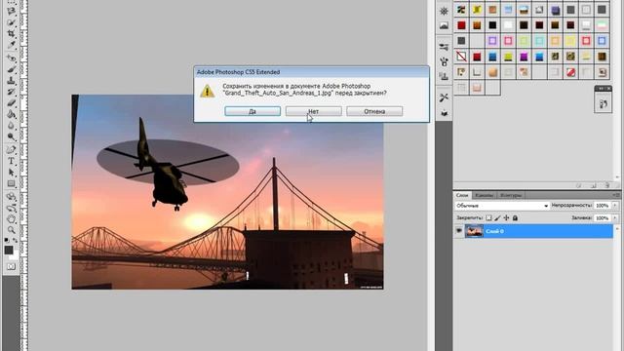Image resolution: width=624 pixels, height=351 pixels.
Task: Click the styles panel scrollbar down arrow
Action: point(617,177)
